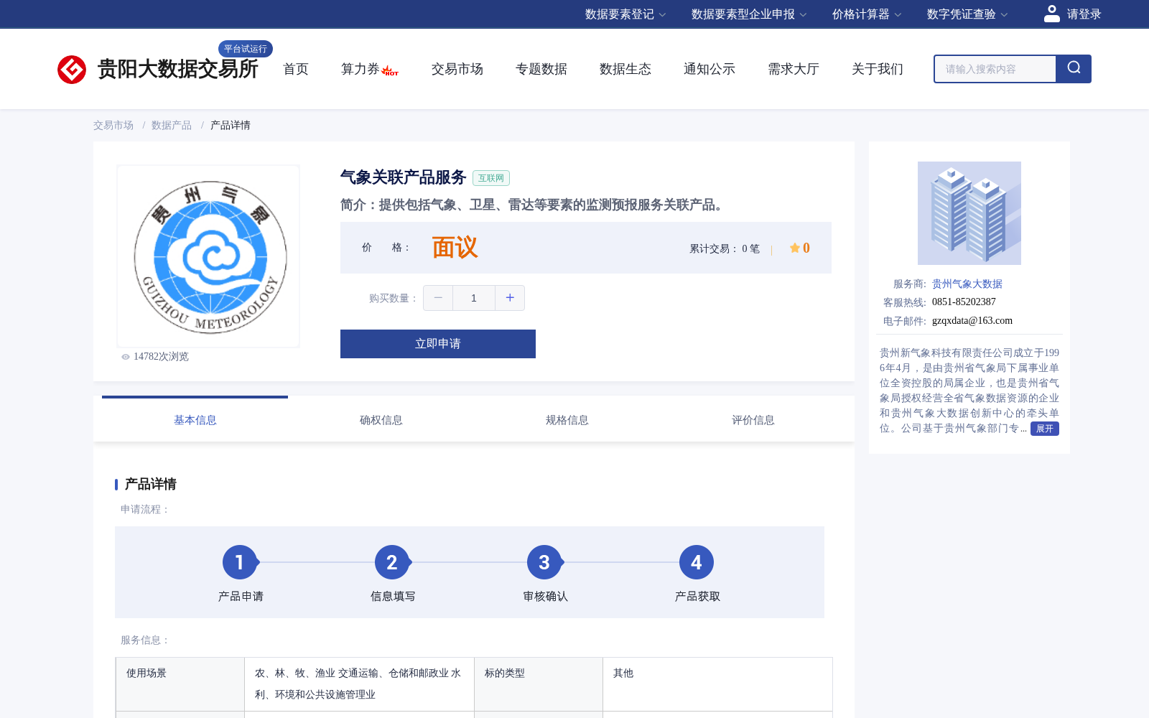
Task: Click email gzqxdata@163.com
Action: coord(972,321)
